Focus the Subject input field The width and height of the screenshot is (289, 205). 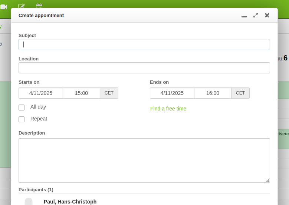(x=144, y=44)
